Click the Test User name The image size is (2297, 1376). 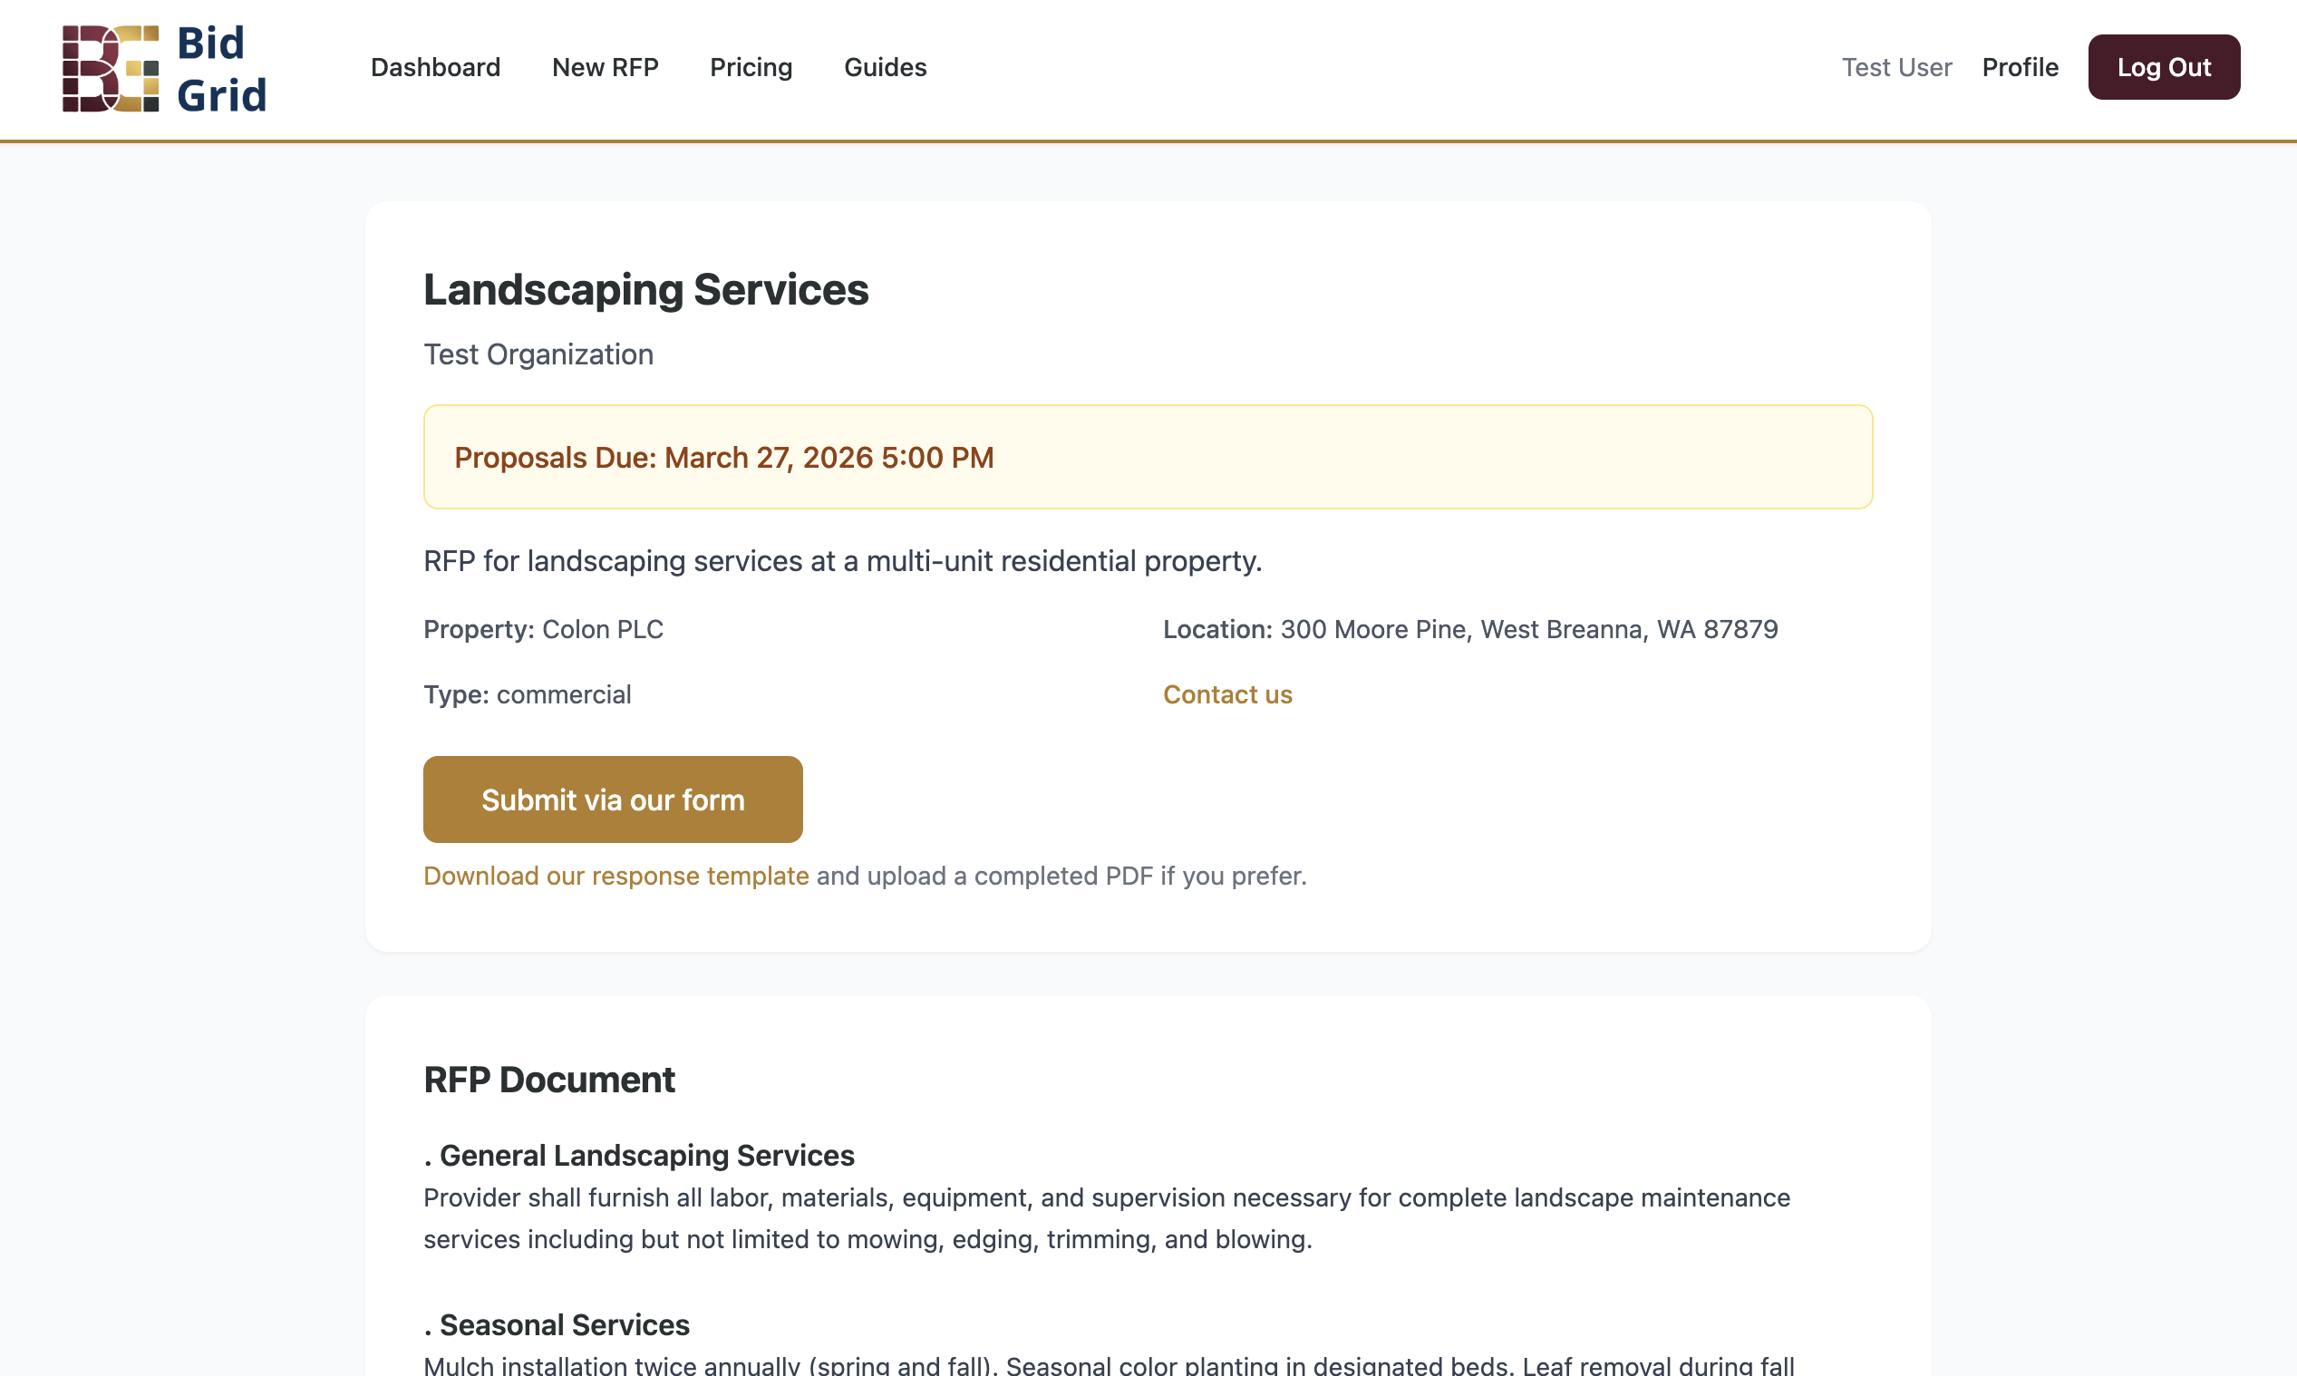click(x=1896, y=67)
